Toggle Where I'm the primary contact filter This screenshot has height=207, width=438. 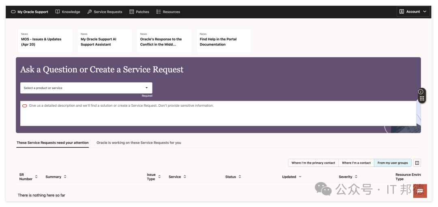pyautogui.click(x=313, y=163)
